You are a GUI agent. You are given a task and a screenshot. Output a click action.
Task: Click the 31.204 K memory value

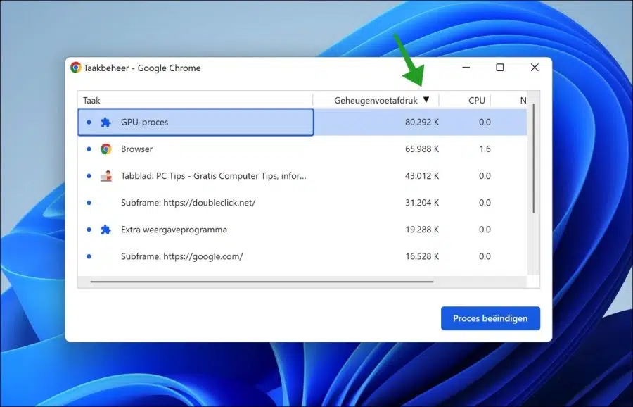click(422, 203)
